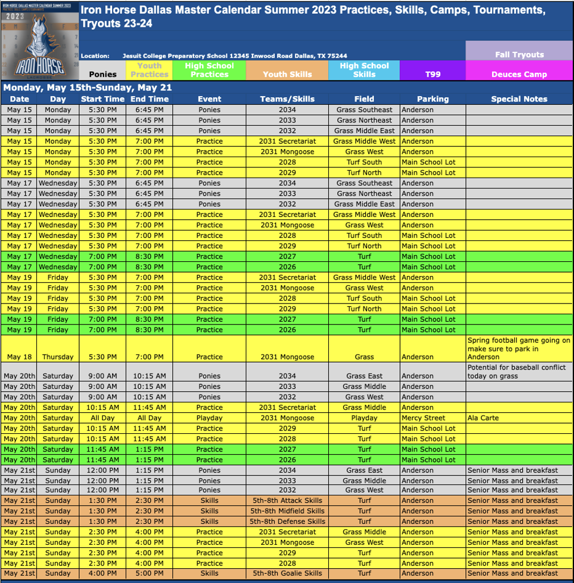
Task: Click the Special Notes column header
Action: pyautogui.click(x=519, y=99)
